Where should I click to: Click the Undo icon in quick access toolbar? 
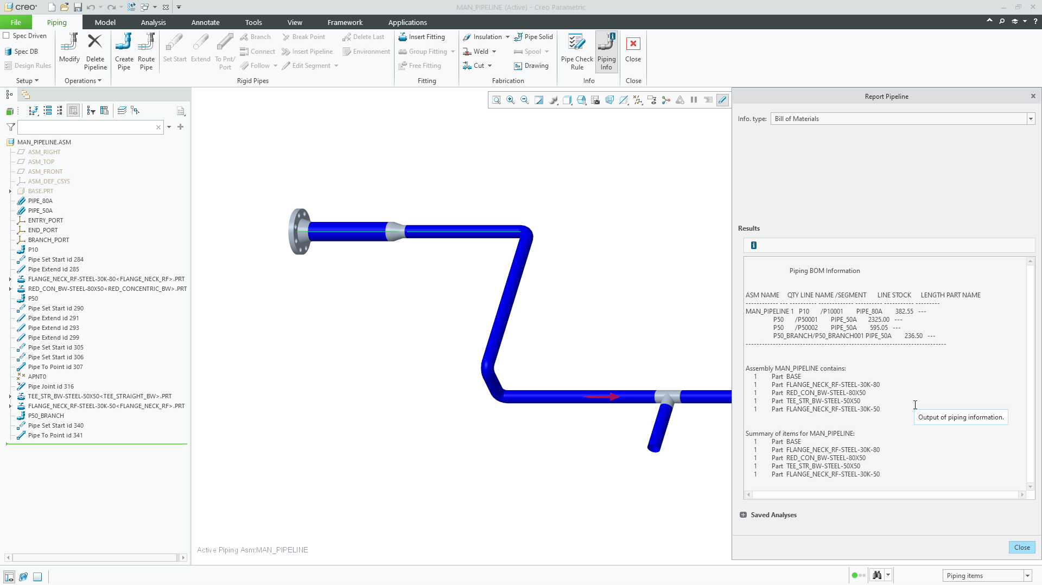(x=91, y=7)
